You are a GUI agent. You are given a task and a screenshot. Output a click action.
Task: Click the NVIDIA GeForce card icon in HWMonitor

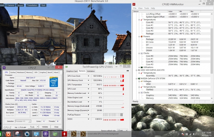coord(139,78)
